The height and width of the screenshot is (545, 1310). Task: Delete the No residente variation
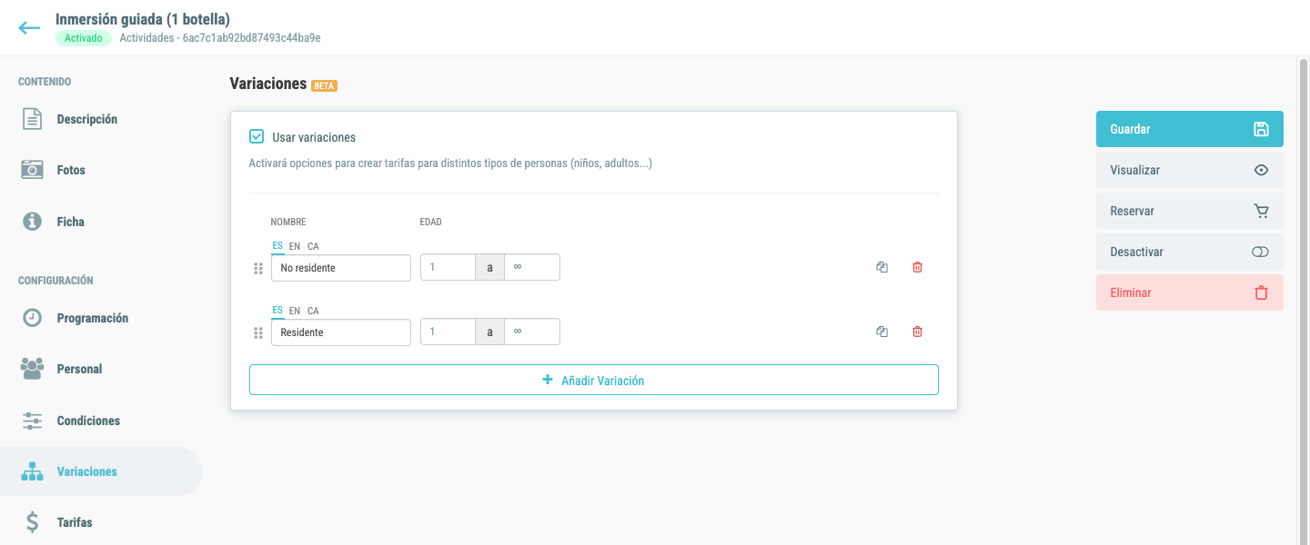click(917, 267)
